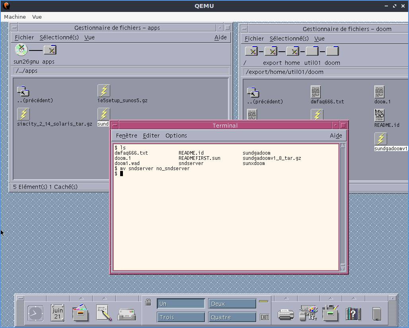The image size is (409, 328).
Task: Expand subpanel arrow above File Manager icon
Action: pos(82,298)
